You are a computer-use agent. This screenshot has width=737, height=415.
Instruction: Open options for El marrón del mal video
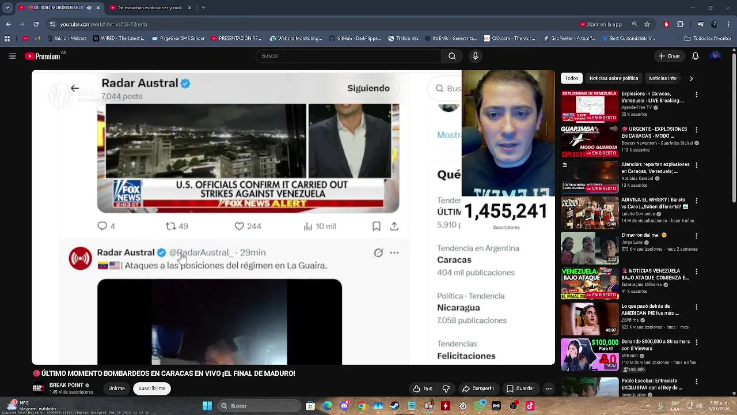[697, 236]
